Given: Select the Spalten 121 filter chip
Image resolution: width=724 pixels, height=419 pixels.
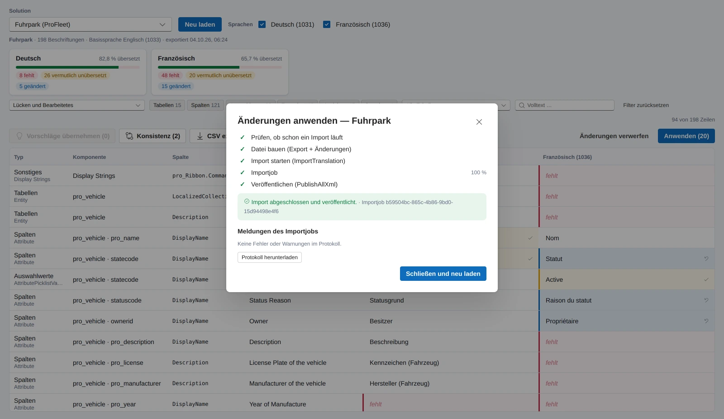Looking at the screenshot, I should pyautogui.click(x=205, y=105).
